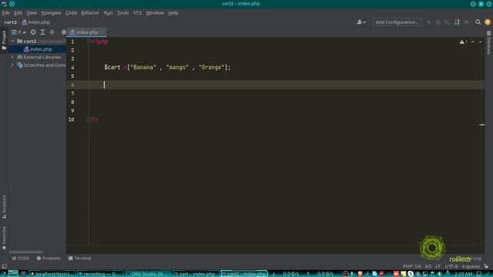Click the 4 spaces indent status
Image resolution: width=493 pixels, height=277 pixels.
(471, 266)
